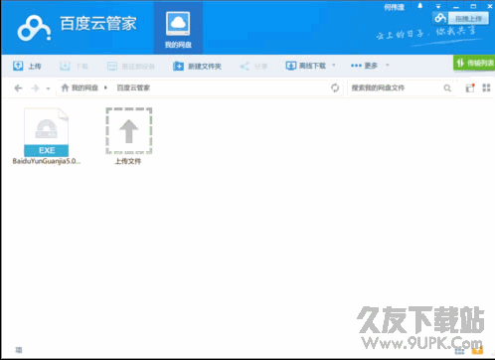Open the title bar dropdown menu
Viewport: 495px width, 360px height.
coord(438,6)
